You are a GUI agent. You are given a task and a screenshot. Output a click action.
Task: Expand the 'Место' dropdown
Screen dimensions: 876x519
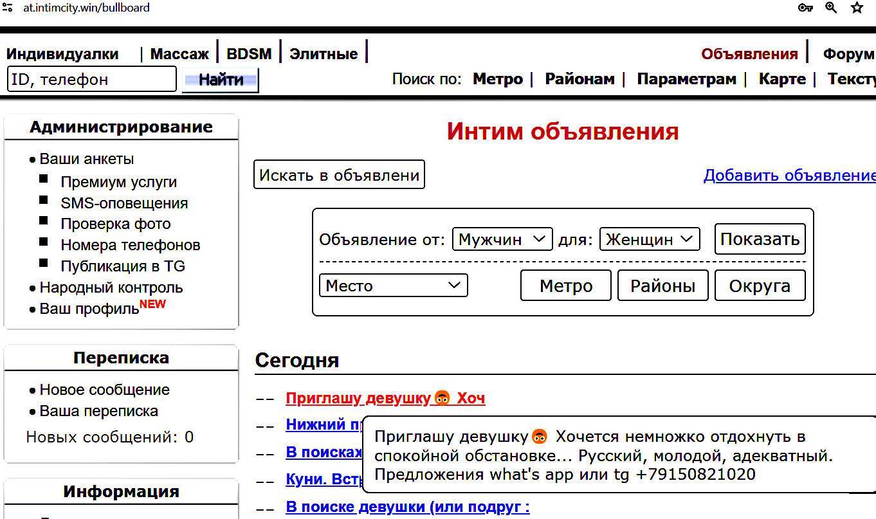pos(393,286)
